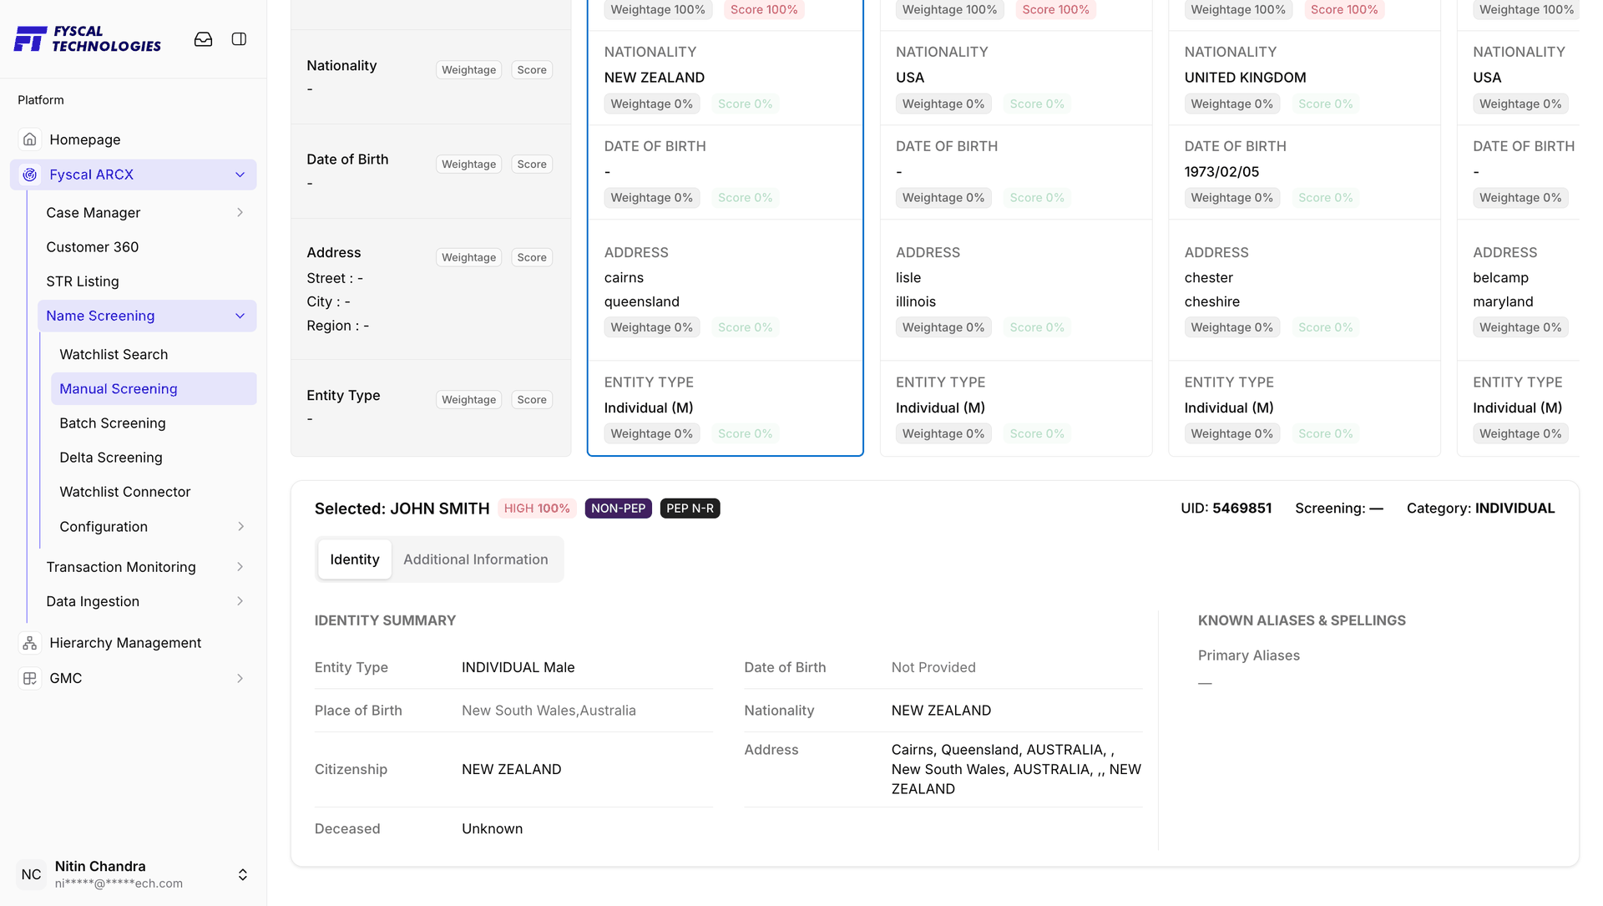Click the 1973/02/05 date of birth

click(x=1221, y=172)
